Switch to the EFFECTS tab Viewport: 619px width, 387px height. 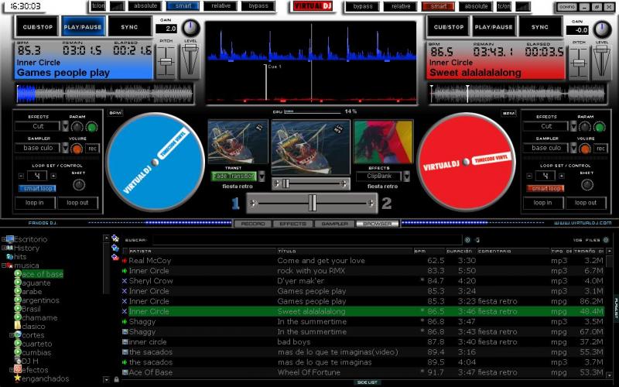[293, 224]
